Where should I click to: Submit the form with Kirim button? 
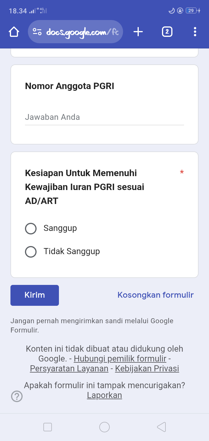pyautogui.click(x=35, y=295)
